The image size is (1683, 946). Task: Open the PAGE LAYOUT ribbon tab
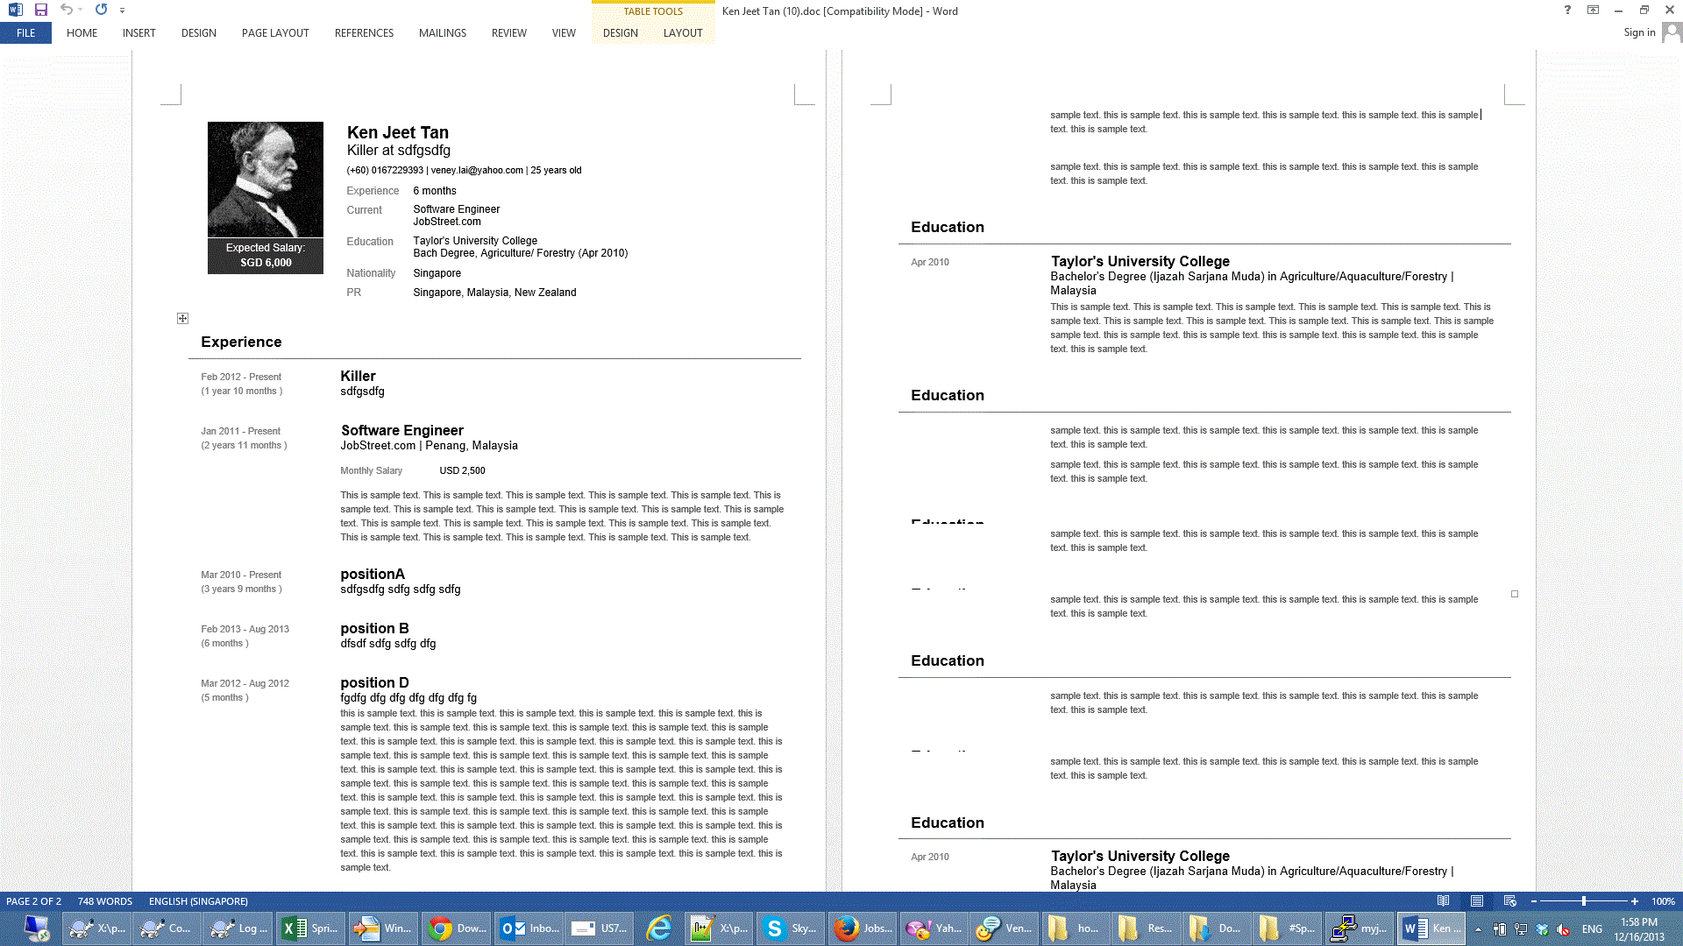[275, 33]
